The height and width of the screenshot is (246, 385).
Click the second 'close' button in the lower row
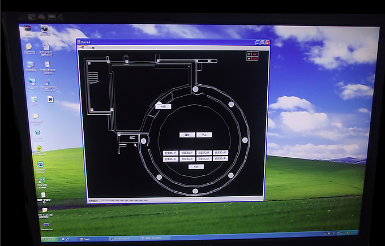[x=187, y=159]
